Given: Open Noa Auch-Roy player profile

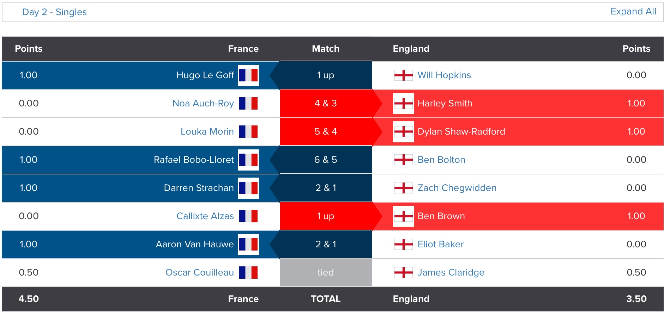Looking at the screenshot, I should (203, 104).
